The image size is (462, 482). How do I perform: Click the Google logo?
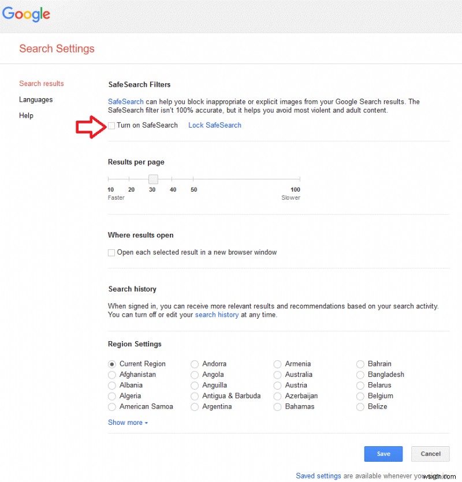[x=26, y=14]
